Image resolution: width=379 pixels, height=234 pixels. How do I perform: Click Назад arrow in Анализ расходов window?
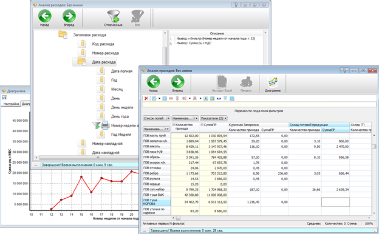click(x=45, y=18)
